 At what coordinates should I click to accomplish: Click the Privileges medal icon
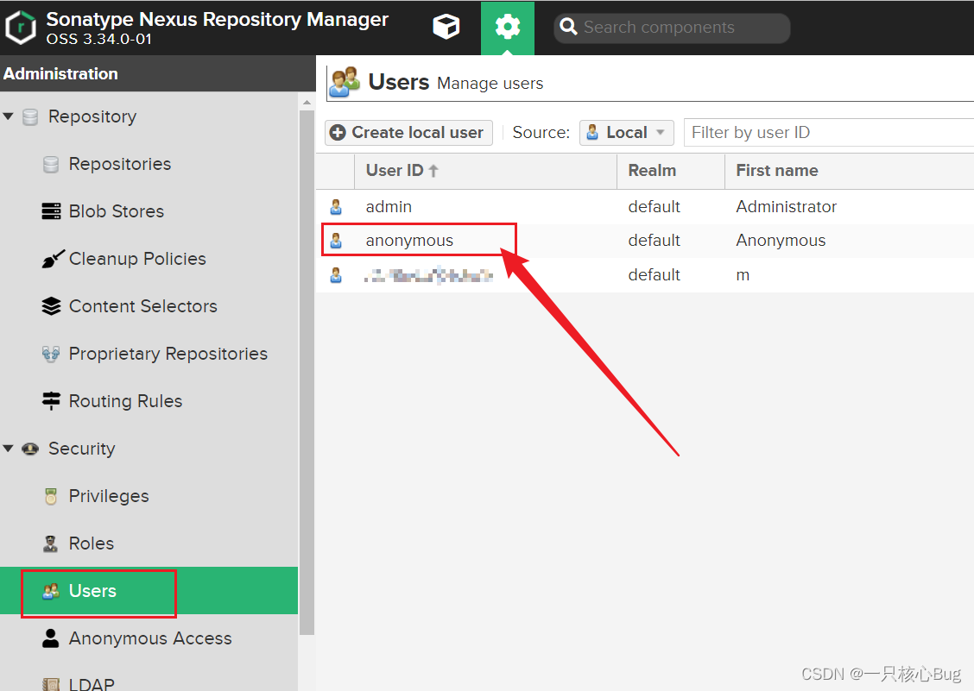click(51, 496)
